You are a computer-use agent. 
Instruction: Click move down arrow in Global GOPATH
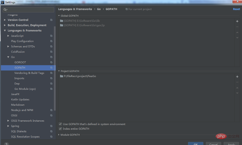coord(237,38)
